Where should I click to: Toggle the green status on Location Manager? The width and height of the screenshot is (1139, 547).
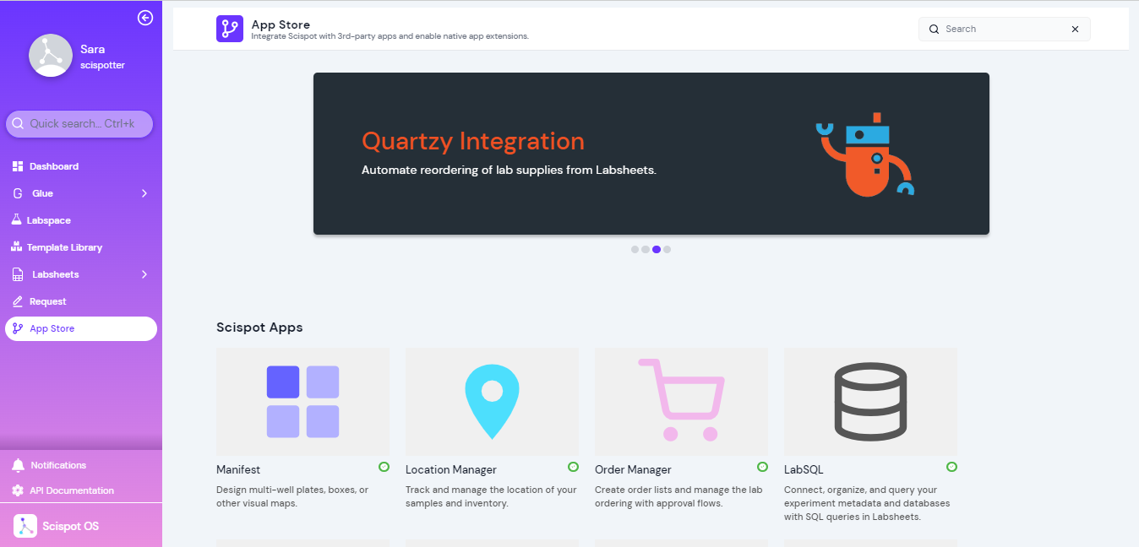coord(573,467)
